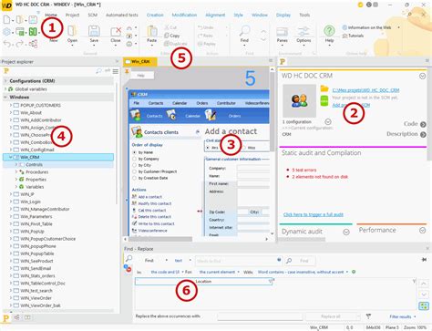Select the 'Mrs' civil status radio
432x331 pixels.
[x=208, y=148]
